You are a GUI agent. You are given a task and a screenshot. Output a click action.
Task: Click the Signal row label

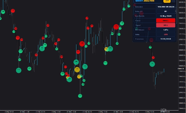138,25
